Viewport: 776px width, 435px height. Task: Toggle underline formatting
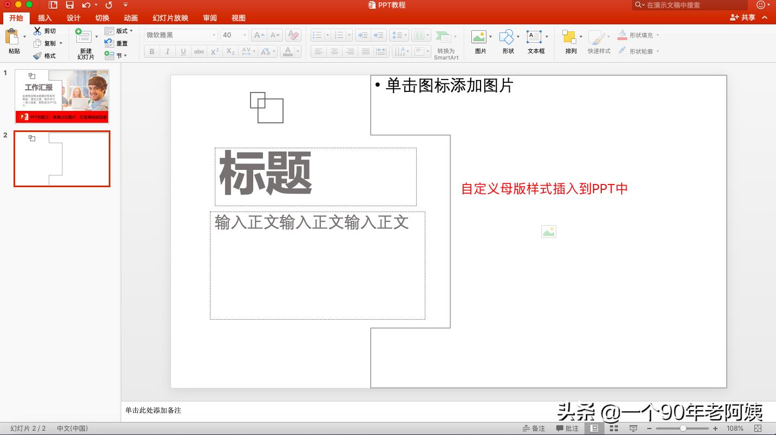(183, 51)
